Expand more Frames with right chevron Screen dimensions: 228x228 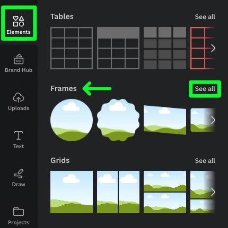[x=213, y=120]
